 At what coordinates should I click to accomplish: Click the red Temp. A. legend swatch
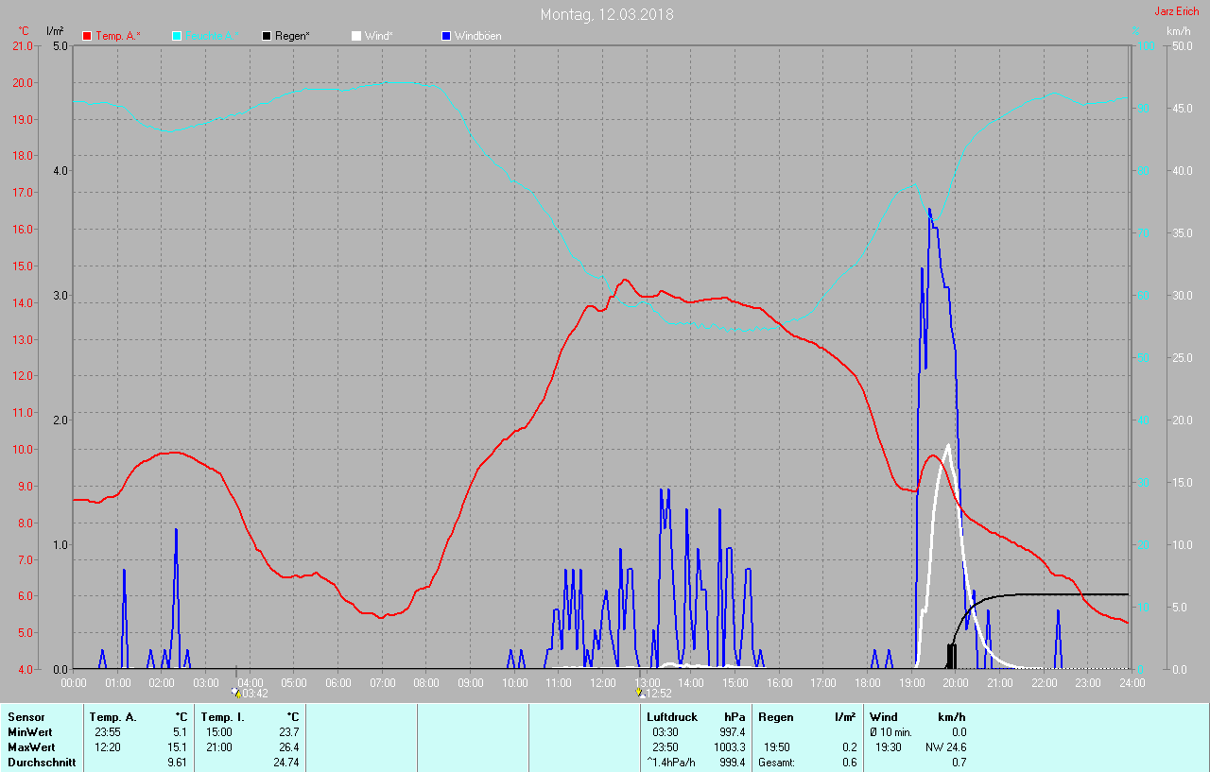pos(88,36)
